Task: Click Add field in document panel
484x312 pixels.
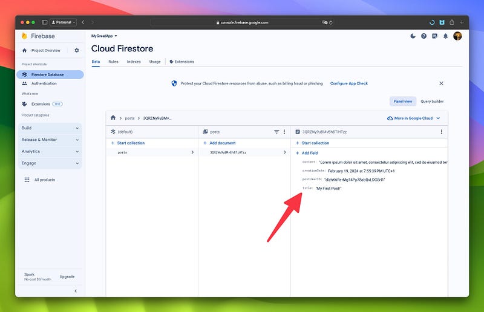Action: click(307, 153)
